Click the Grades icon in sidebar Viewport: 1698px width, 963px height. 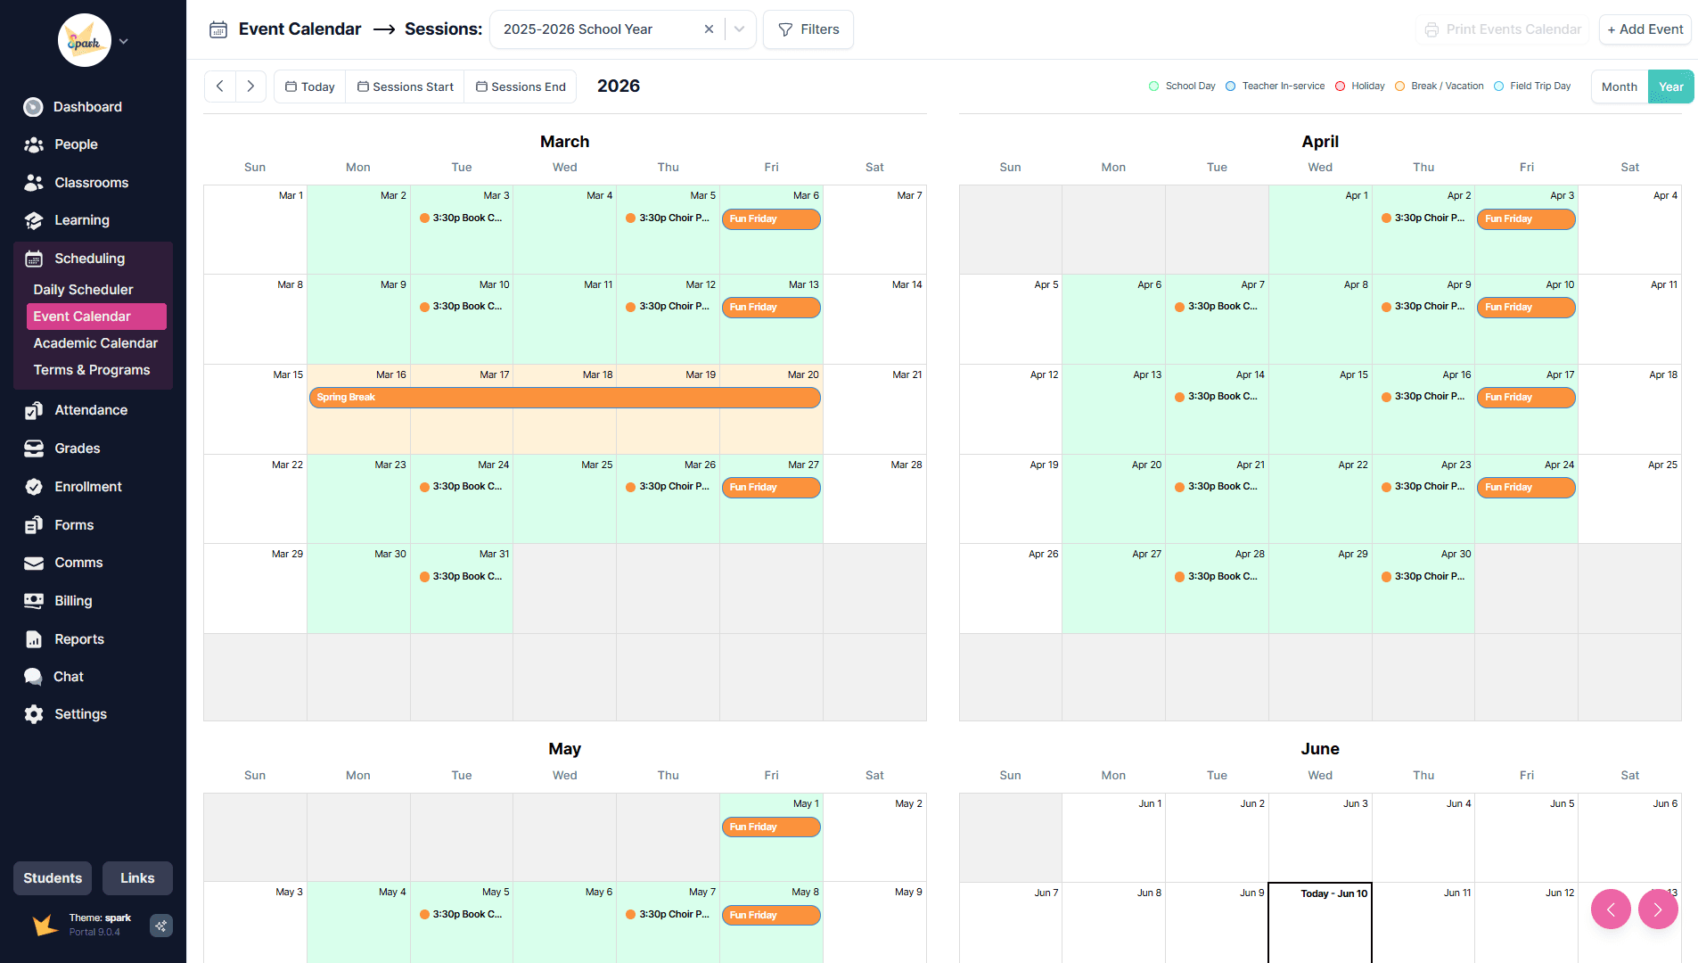34,449
